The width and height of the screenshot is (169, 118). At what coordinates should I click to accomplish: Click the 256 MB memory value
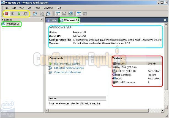click(x=152, y=63)
